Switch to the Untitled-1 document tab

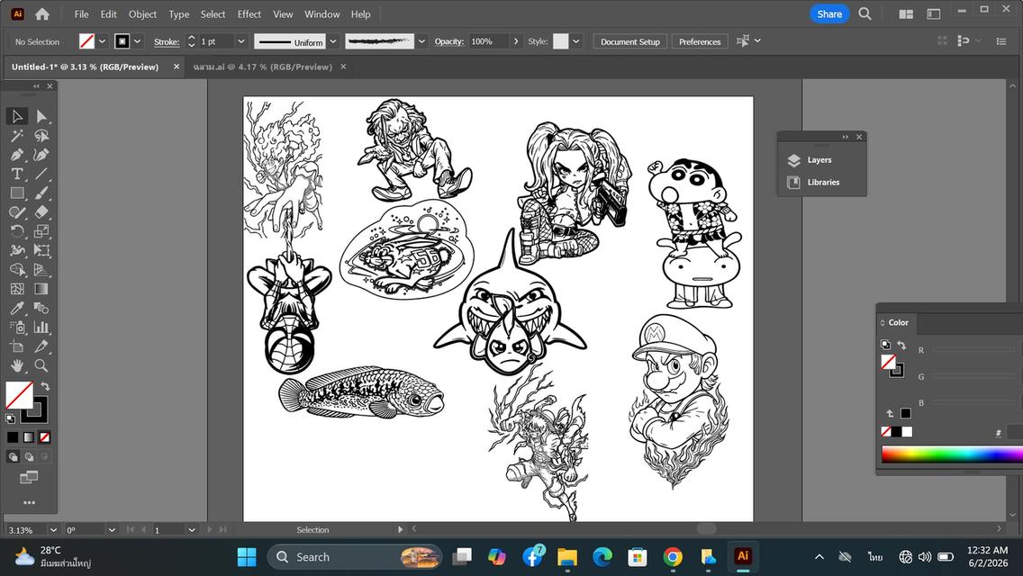click(x=85, y=67)
